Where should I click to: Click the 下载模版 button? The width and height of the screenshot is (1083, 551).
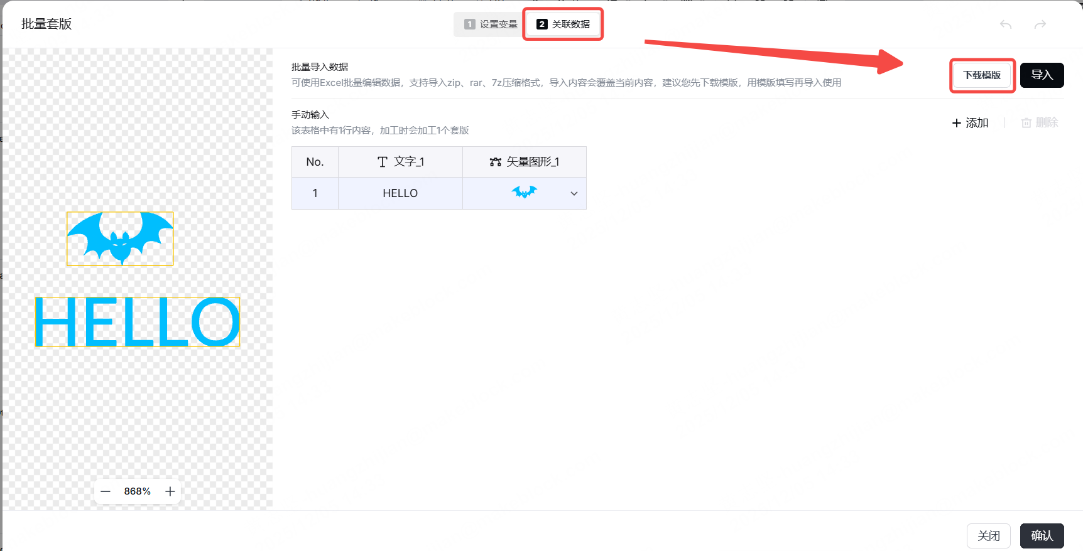click(x=982, y=75)
